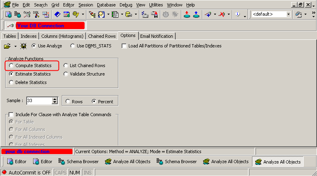Expand the dropdown arrow beside the open folder icon
The image size is (317, 176).
(15, 46)
